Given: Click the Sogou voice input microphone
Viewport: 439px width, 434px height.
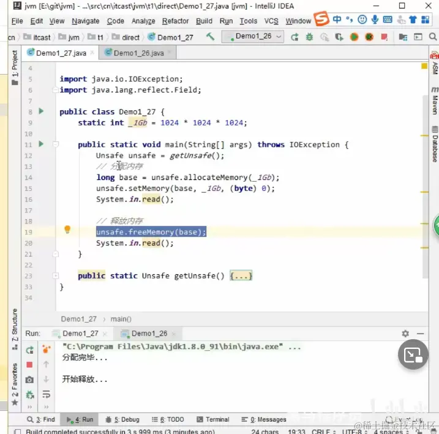Looking at the screenshot, I should click(x=375, y=20).
